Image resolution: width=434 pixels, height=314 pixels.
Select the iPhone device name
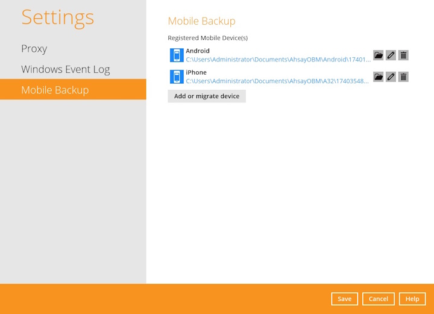pyautogui.click(x=196, y=72)
